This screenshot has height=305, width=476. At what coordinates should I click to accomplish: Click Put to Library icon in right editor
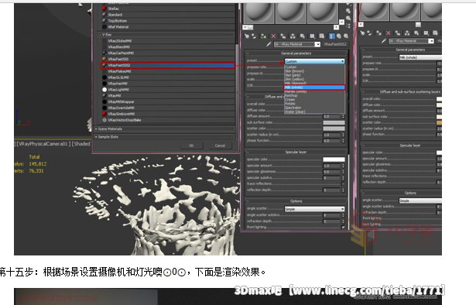pos(416,33)
